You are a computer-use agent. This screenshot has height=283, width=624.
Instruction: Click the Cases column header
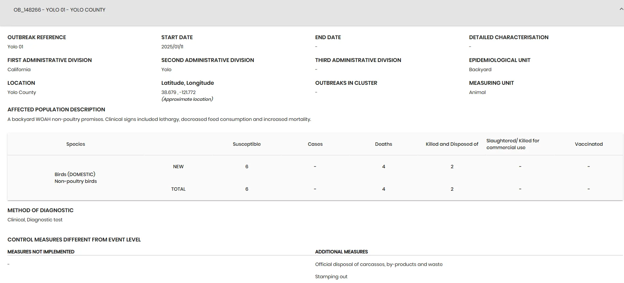click(315, 144)
